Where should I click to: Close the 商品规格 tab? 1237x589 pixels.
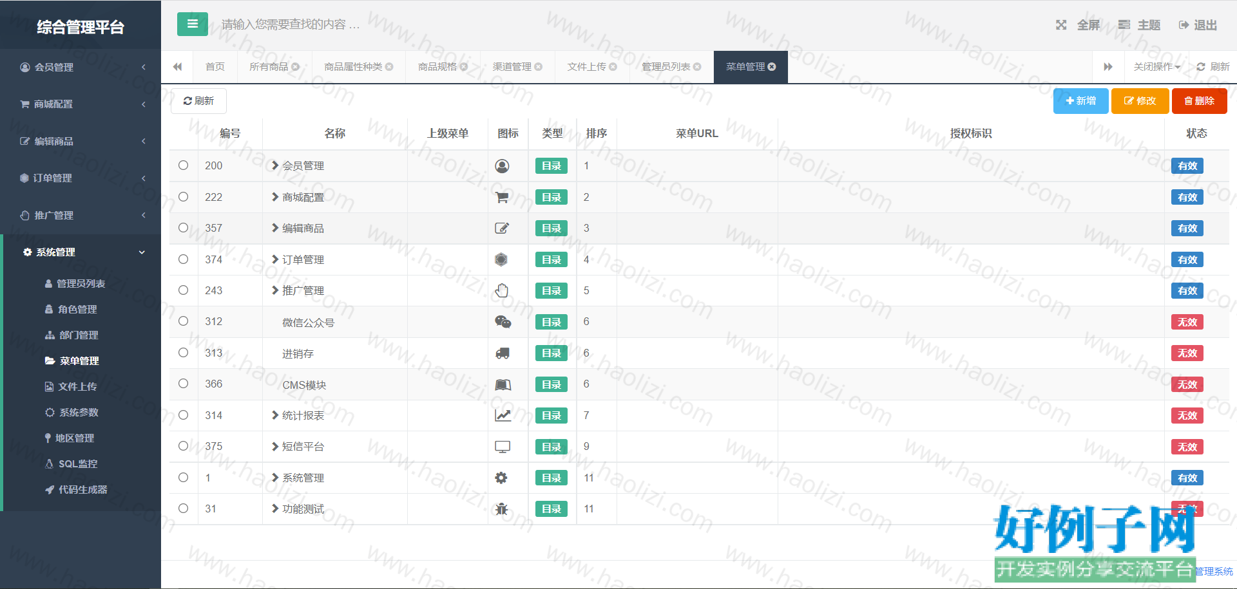(x=463, y=67)
